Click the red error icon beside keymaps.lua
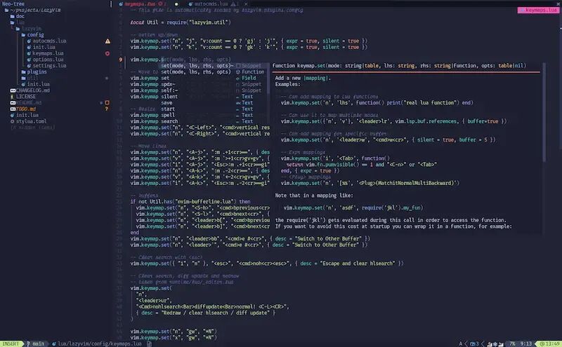 tap(107, 54)
